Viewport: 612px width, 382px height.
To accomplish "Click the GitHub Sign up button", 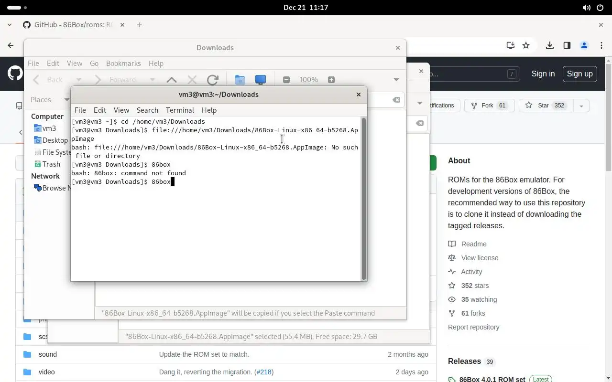I will pos(579,74).
